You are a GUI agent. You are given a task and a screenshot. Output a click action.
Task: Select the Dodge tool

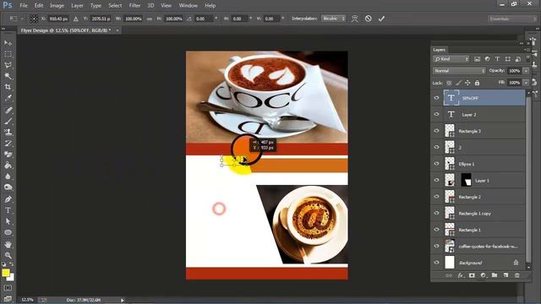[8, 187]
